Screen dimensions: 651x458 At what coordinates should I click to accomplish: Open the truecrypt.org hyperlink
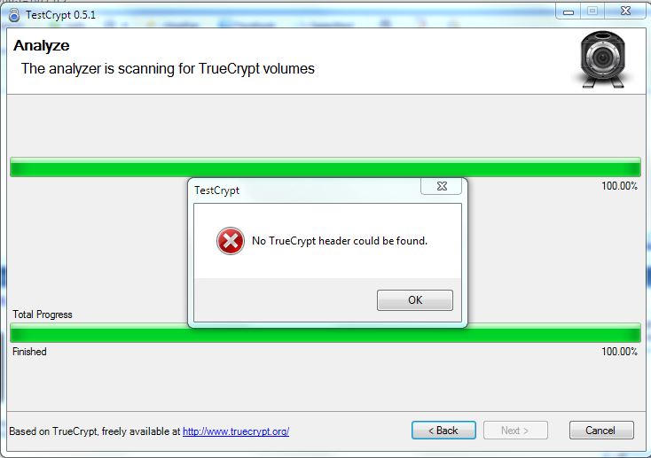click(236, 431)
